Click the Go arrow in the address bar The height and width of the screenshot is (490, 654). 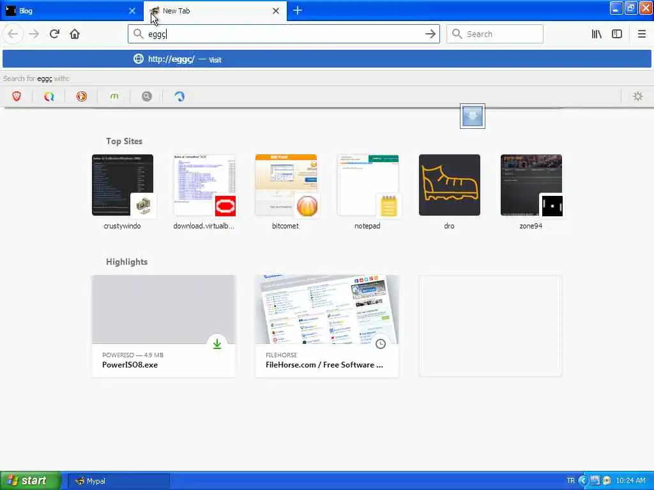click(x=430, y=34)
